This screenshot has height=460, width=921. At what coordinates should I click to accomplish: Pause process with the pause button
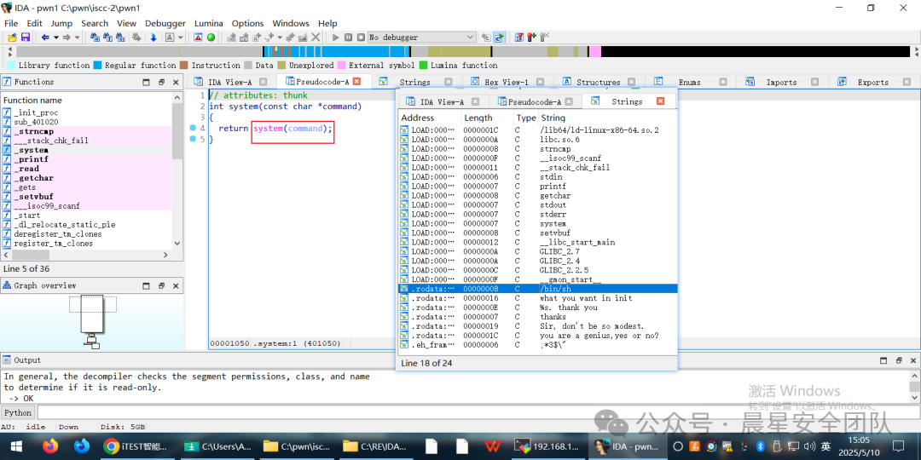[x=348, y=37]
